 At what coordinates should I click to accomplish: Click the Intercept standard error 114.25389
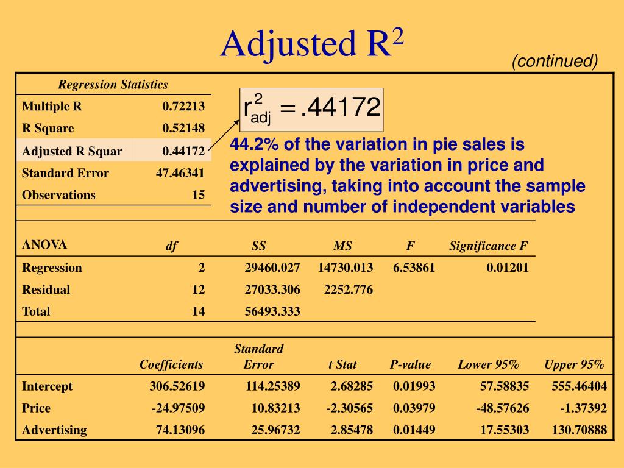coord(272,386)
